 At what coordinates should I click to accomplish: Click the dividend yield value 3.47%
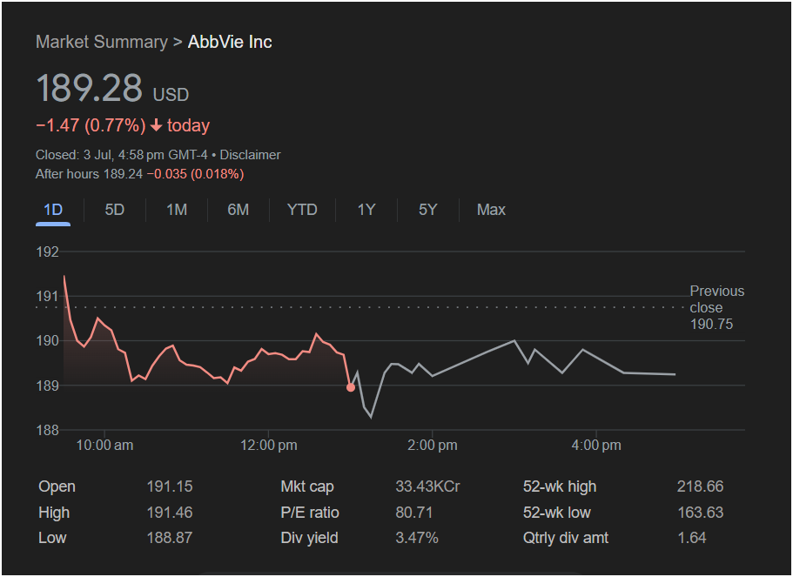pos(417,538)
